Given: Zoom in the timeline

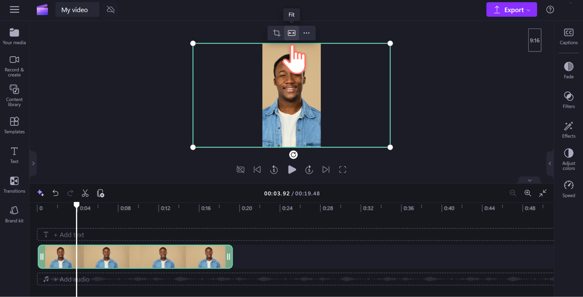Looking at the screenshot, I should pyautogui.click(x=528, y=193).
